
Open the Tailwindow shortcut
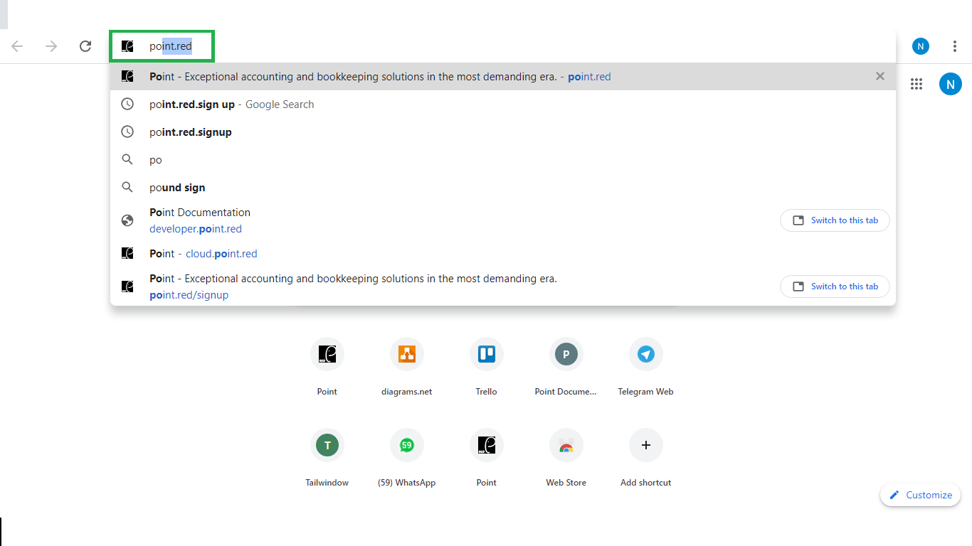click(327, 445)
